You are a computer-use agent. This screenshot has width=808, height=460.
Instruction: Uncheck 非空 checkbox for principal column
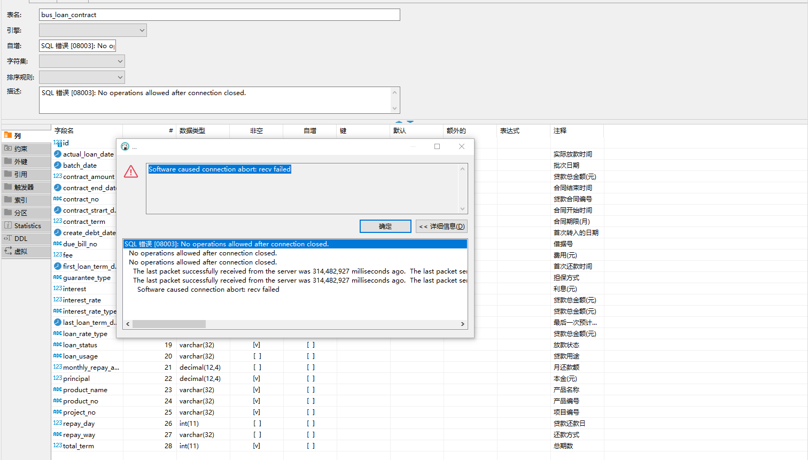(257, 378)
